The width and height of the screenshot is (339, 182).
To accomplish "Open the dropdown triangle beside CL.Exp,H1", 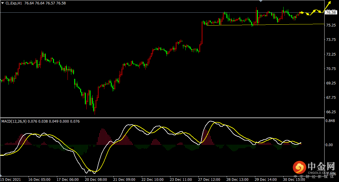I will (3, 3).
